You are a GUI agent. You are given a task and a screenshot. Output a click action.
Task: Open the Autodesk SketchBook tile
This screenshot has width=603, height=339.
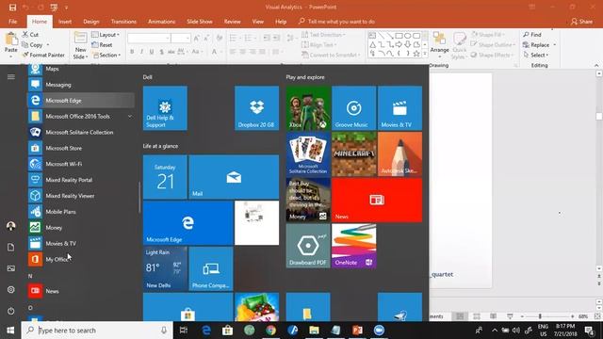[399, 154]
